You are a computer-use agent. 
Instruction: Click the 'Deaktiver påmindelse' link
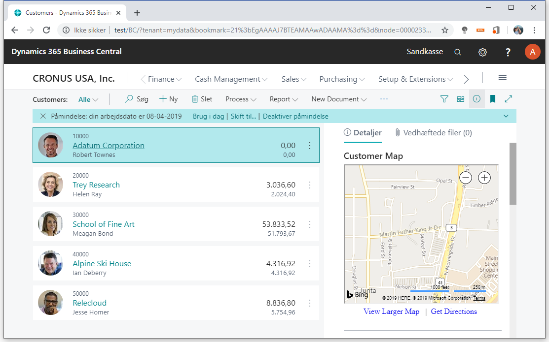[x=295, y=116]
